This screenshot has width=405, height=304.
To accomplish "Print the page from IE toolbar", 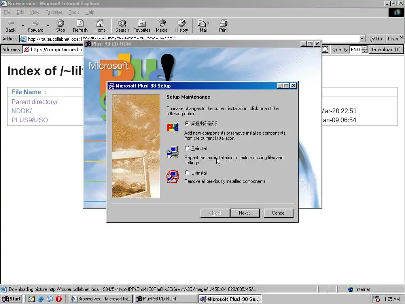I will tap(223, 26).
